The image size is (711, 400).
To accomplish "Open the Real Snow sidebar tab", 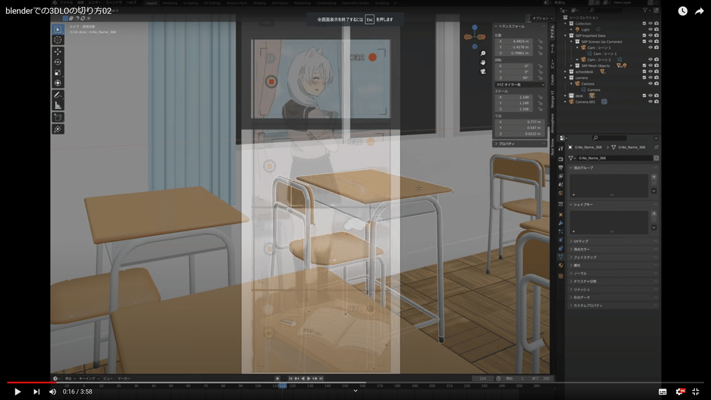I will [552, 148].
